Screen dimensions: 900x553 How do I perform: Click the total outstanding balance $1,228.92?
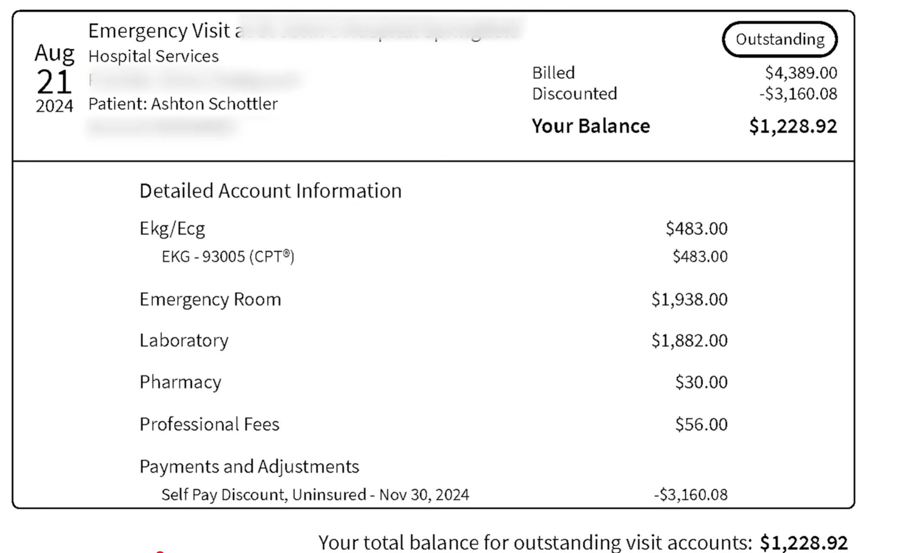tap(804, 542)
